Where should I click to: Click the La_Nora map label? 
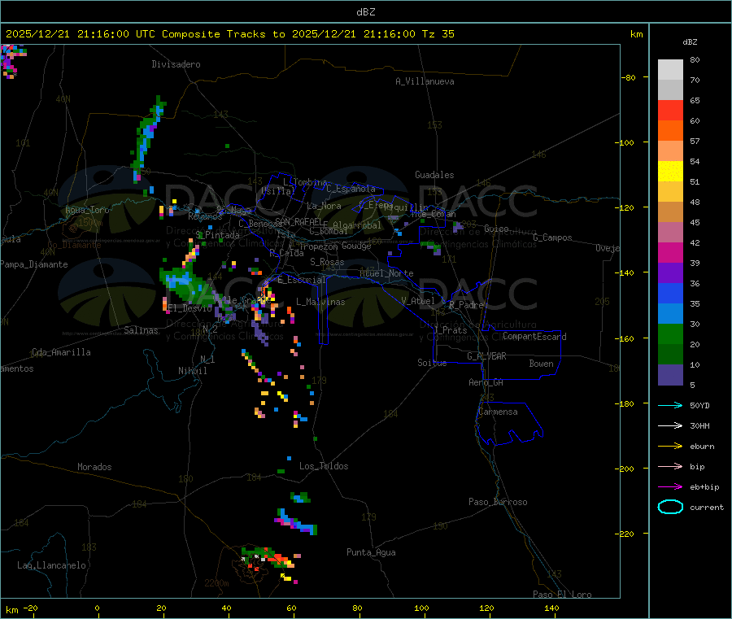tap(324, 206)
